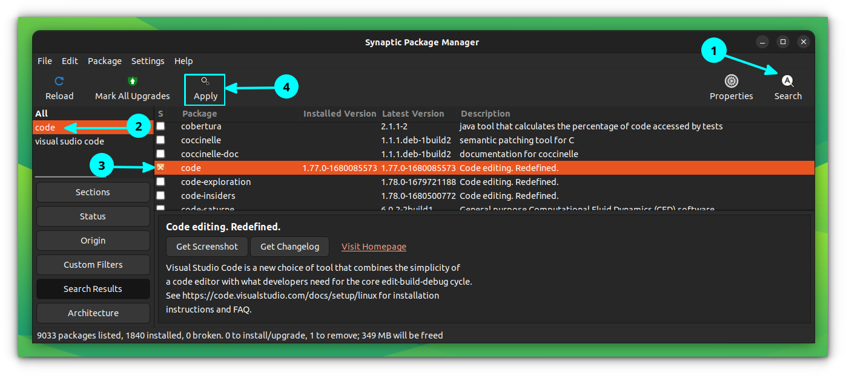Minimize the Synaptic window
The image size is (846, 376).
(762, 42)
